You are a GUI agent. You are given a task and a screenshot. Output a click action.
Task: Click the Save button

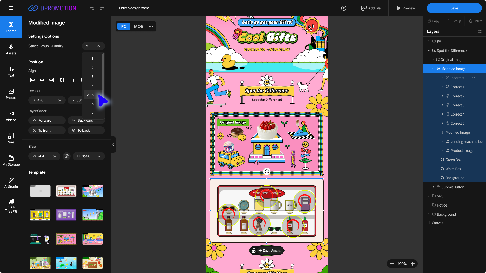pyautogui.click(x=454, y=8)
